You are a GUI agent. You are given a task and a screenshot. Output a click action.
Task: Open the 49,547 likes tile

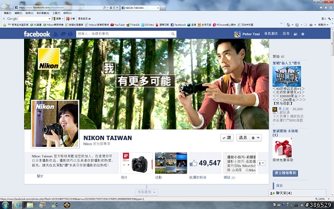(205, 163)
